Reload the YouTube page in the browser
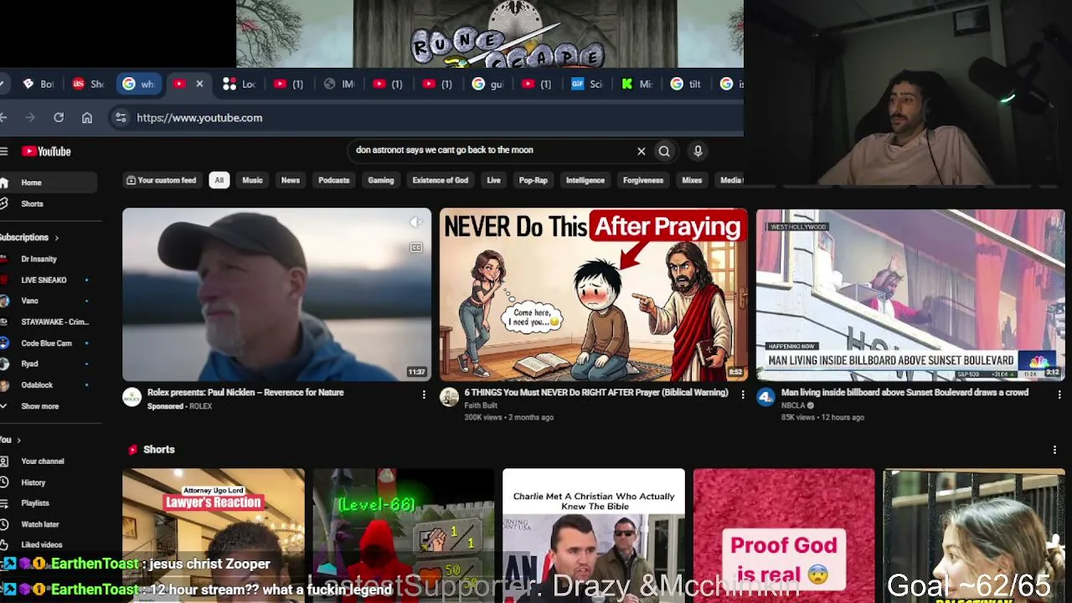The height and width of the screenshot is (603, 1072). 59,118
